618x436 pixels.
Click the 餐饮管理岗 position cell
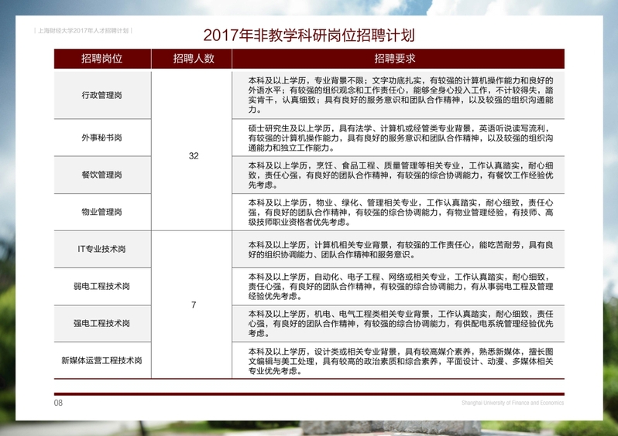(101, 175)
